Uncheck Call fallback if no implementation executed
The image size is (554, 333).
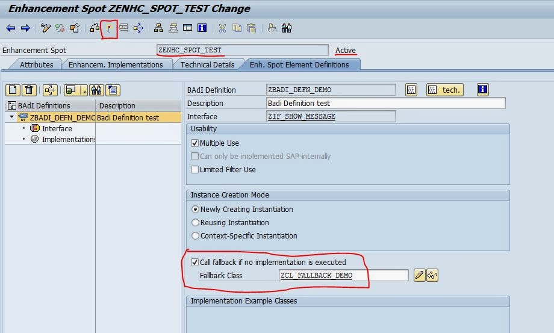195,262
